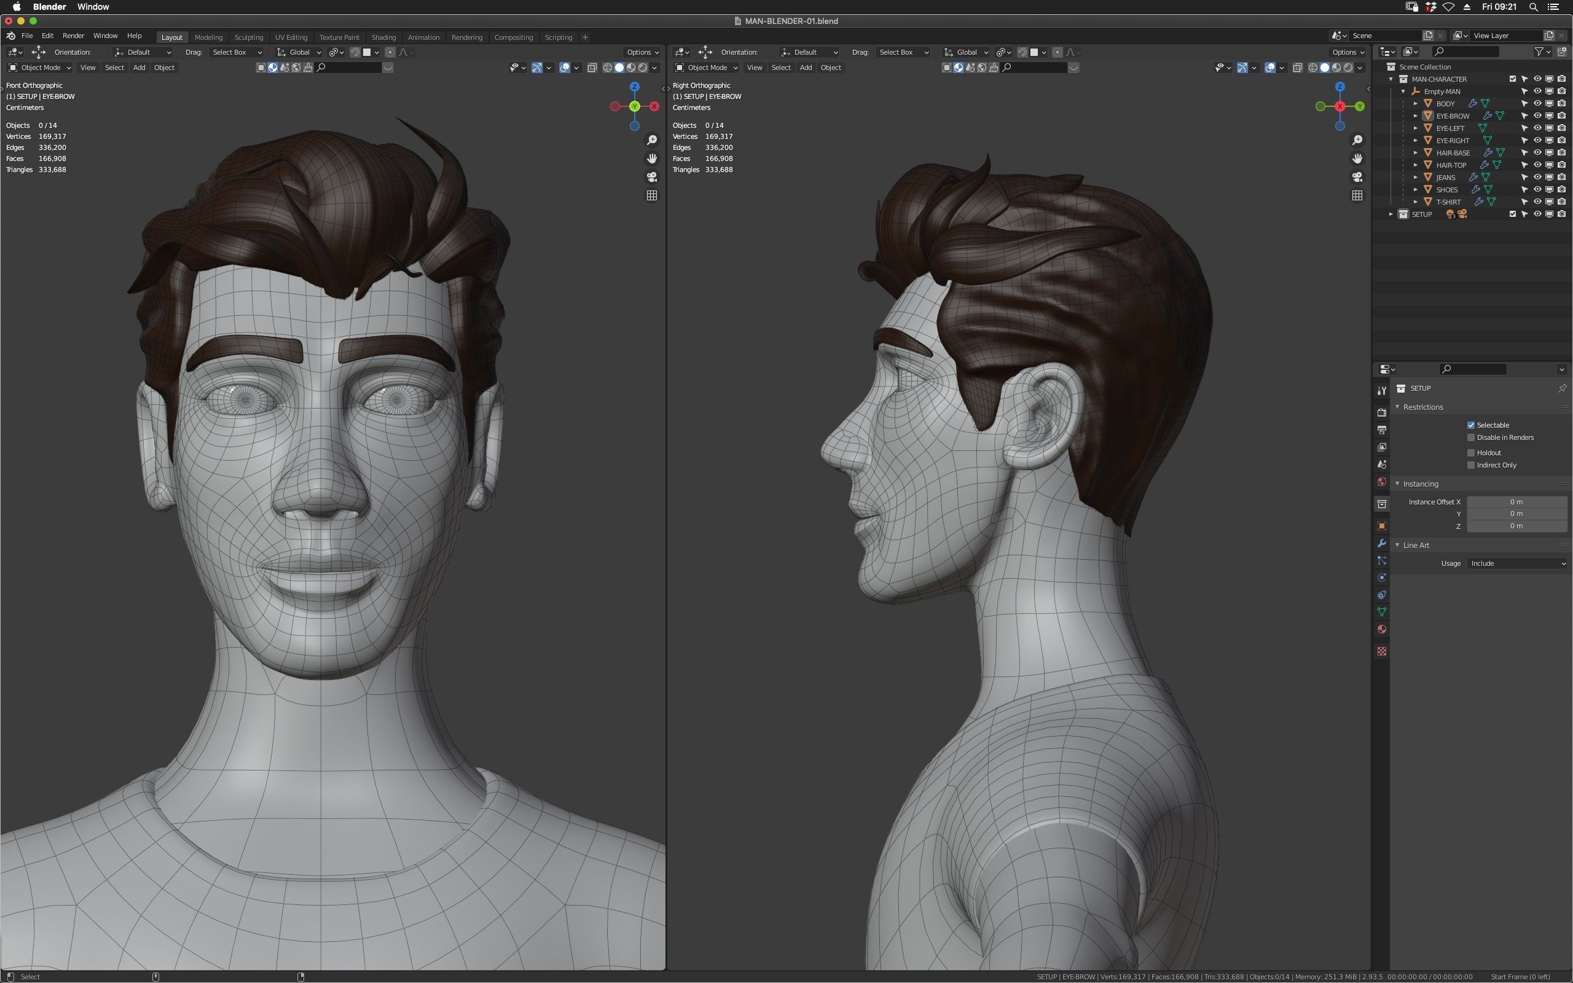Open the Line Art Usage dropdown

click(1516, 563)
